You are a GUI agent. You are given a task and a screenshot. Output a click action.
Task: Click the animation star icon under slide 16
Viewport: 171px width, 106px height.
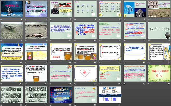(26, 62)
